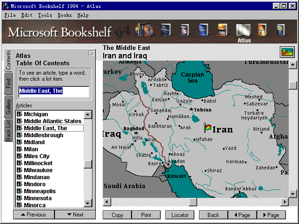Click map vertical scroll up arrow
Viewport: 299px width, 224px height.
(x=293, y=65)
